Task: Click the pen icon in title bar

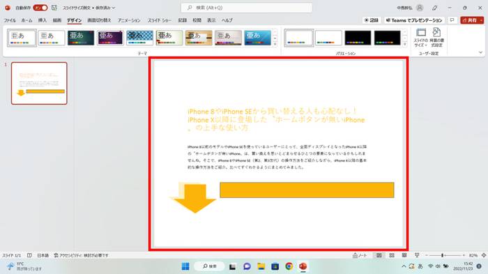Action: click(435, 8)
